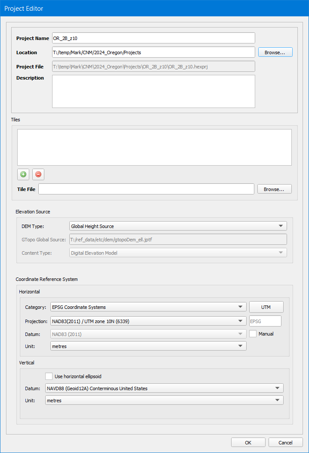Enable the Manual datum checkbox
Screen dimensions: 309x453
click(x=253, y=334)
